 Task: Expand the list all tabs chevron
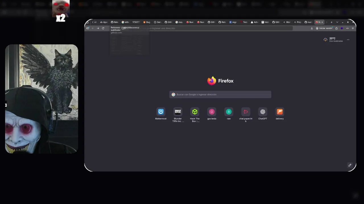pyautogui.click(x=337, y=22)
